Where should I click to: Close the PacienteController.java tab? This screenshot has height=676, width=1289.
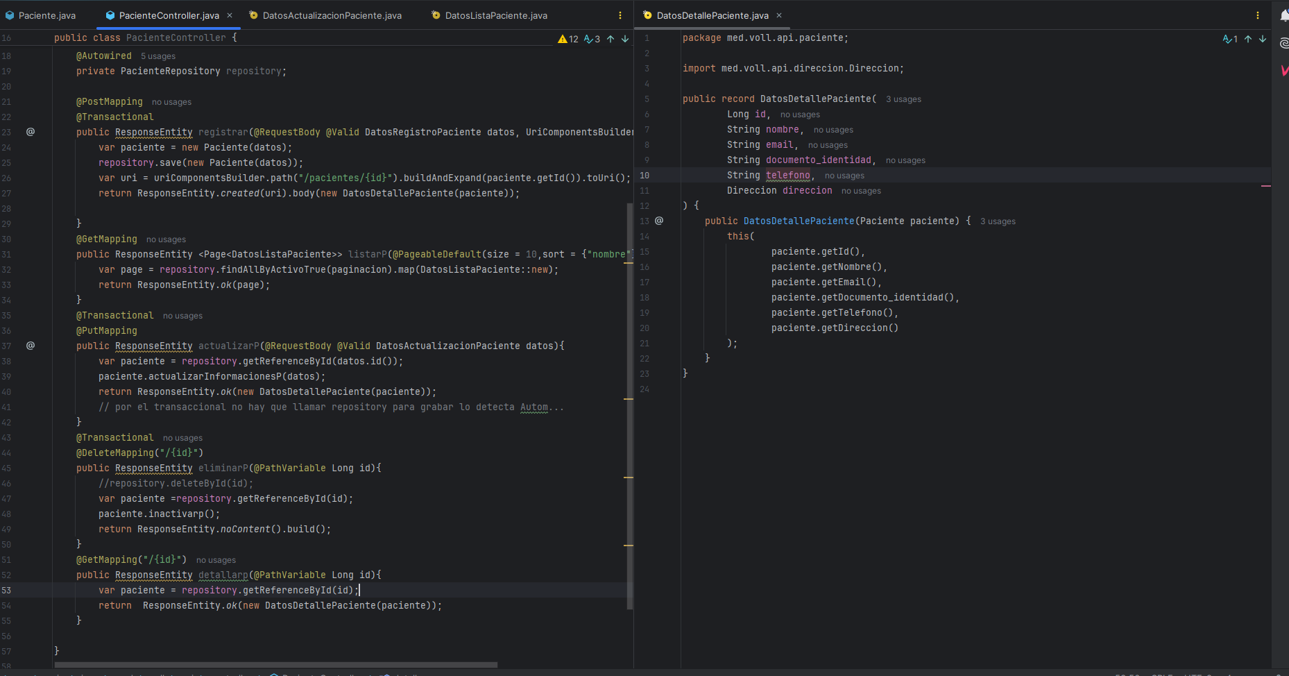(230, 15)
